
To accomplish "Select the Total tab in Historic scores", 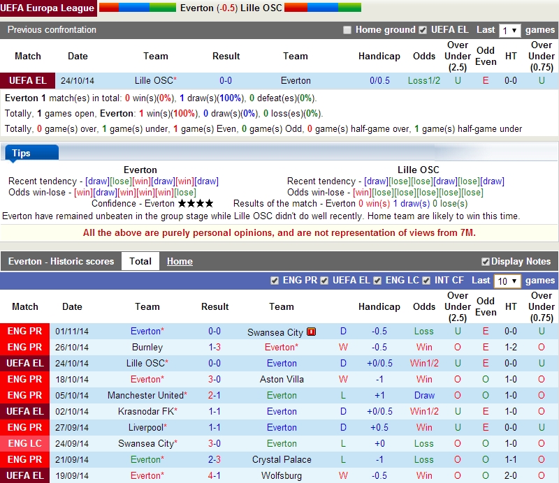I will click(140, 261).
